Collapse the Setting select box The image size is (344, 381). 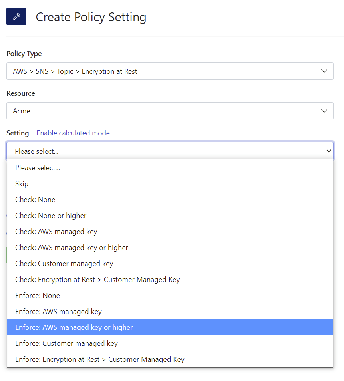170,151
